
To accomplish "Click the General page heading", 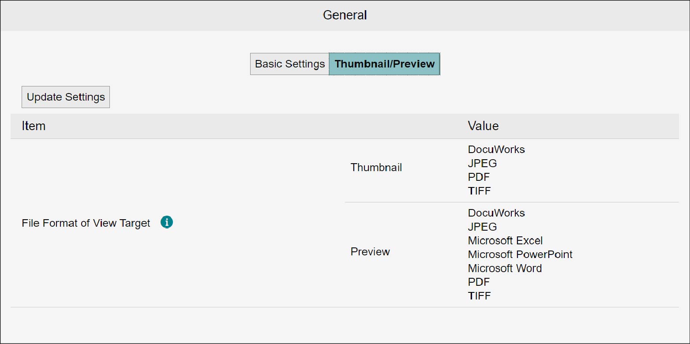I will coord(345,15).
